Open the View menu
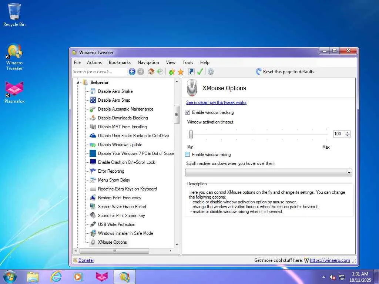 (171, 62)
